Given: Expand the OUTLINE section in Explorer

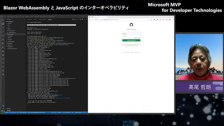Looking at the screenshot, I should pos(8,109).
